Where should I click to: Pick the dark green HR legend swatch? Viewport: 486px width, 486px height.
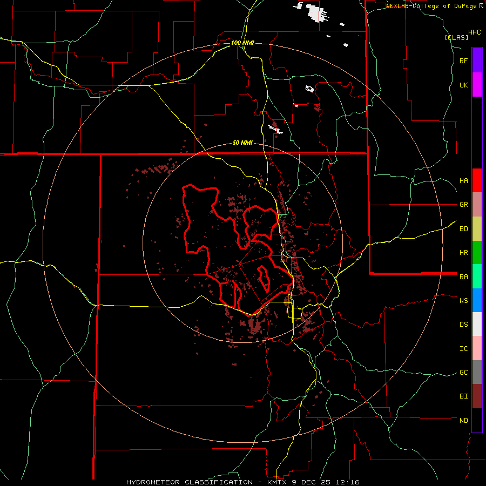click(477, 253)
